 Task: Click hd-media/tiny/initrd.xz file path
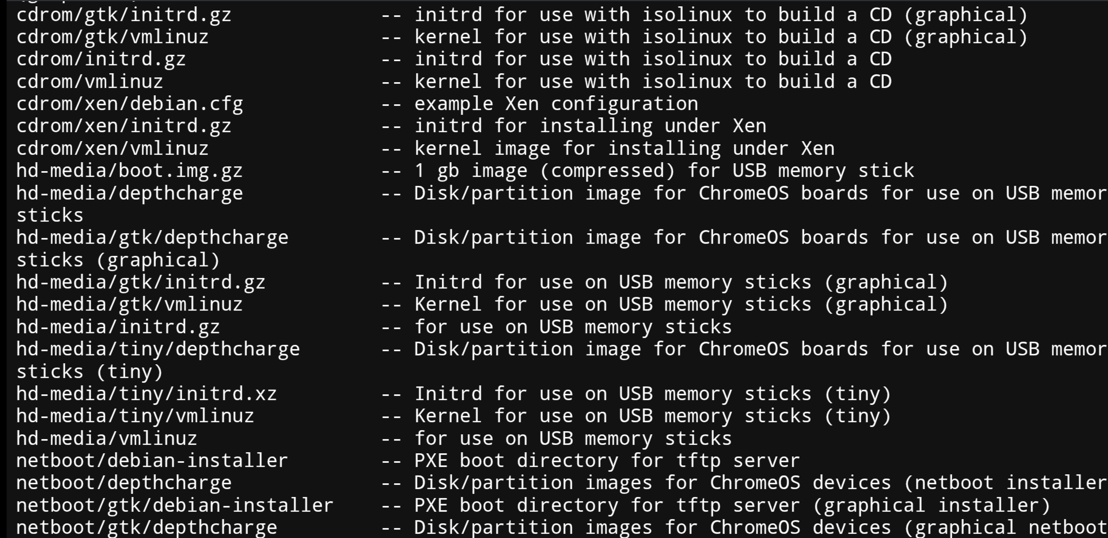click(146, 394)
